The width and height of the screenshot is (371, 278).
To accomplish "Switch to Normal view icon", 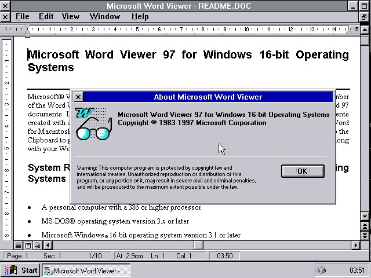I will (18, 245).
